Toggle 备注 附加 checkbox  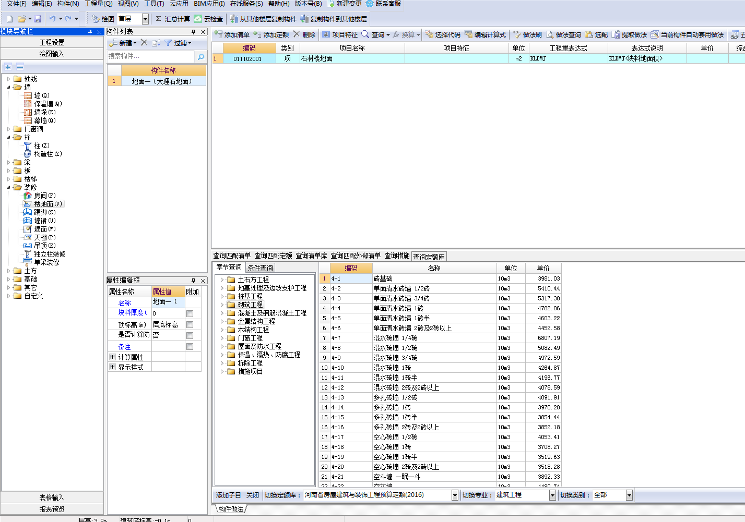tap(190, 346)
